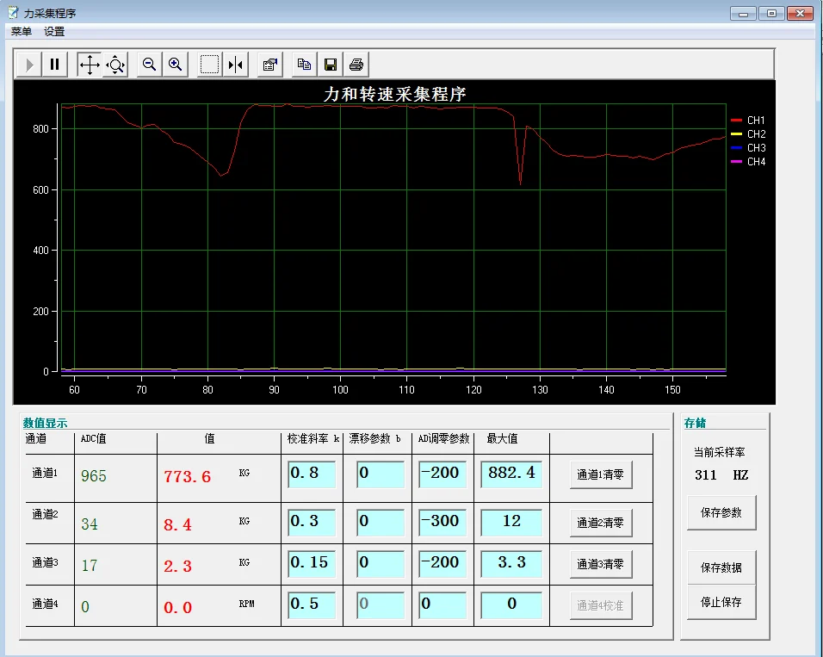Viewport: 823px width, 657px height.
Task: Open the 设置 menu
Action: coord(54,32)
